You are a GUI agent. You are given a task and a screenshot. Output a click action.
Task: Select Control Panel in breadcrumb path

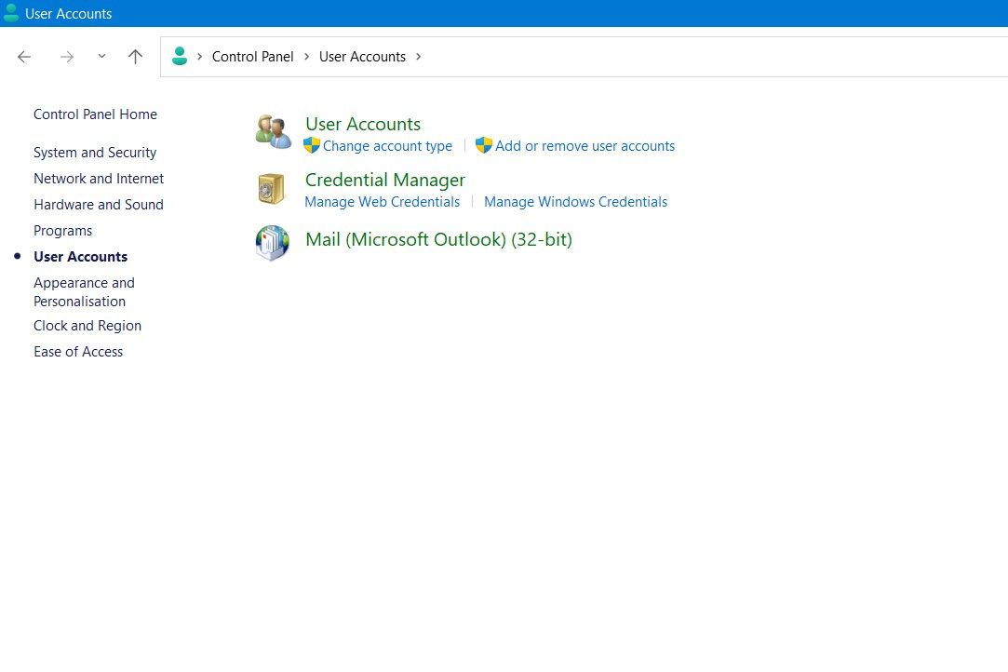click(252, 57)
